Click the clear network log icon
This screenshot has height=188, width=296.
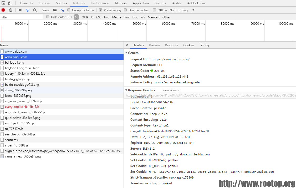(x=11, y=10)
